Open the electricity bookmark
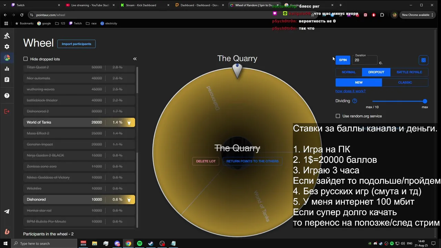The image size is (441, 248). click(x=109, y=23)
